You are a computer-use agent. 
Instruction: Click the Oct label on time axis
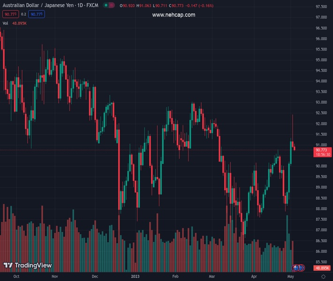[16, 277]
